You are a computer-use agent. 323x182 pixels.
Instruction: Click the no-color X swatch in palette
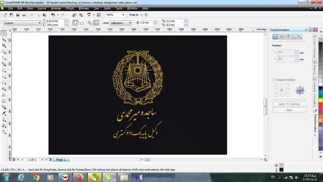(x=320, y=40)
